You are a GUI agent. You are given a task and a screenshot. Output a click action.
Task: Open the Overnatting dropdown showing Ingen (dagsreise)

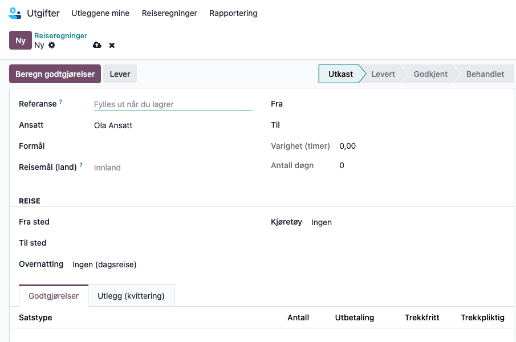click(162, 264)
